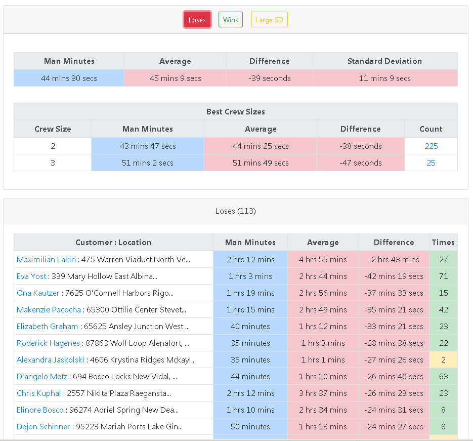View Chris Kuphal customer details
473x441 pixels.
click(x=39, y=393)
